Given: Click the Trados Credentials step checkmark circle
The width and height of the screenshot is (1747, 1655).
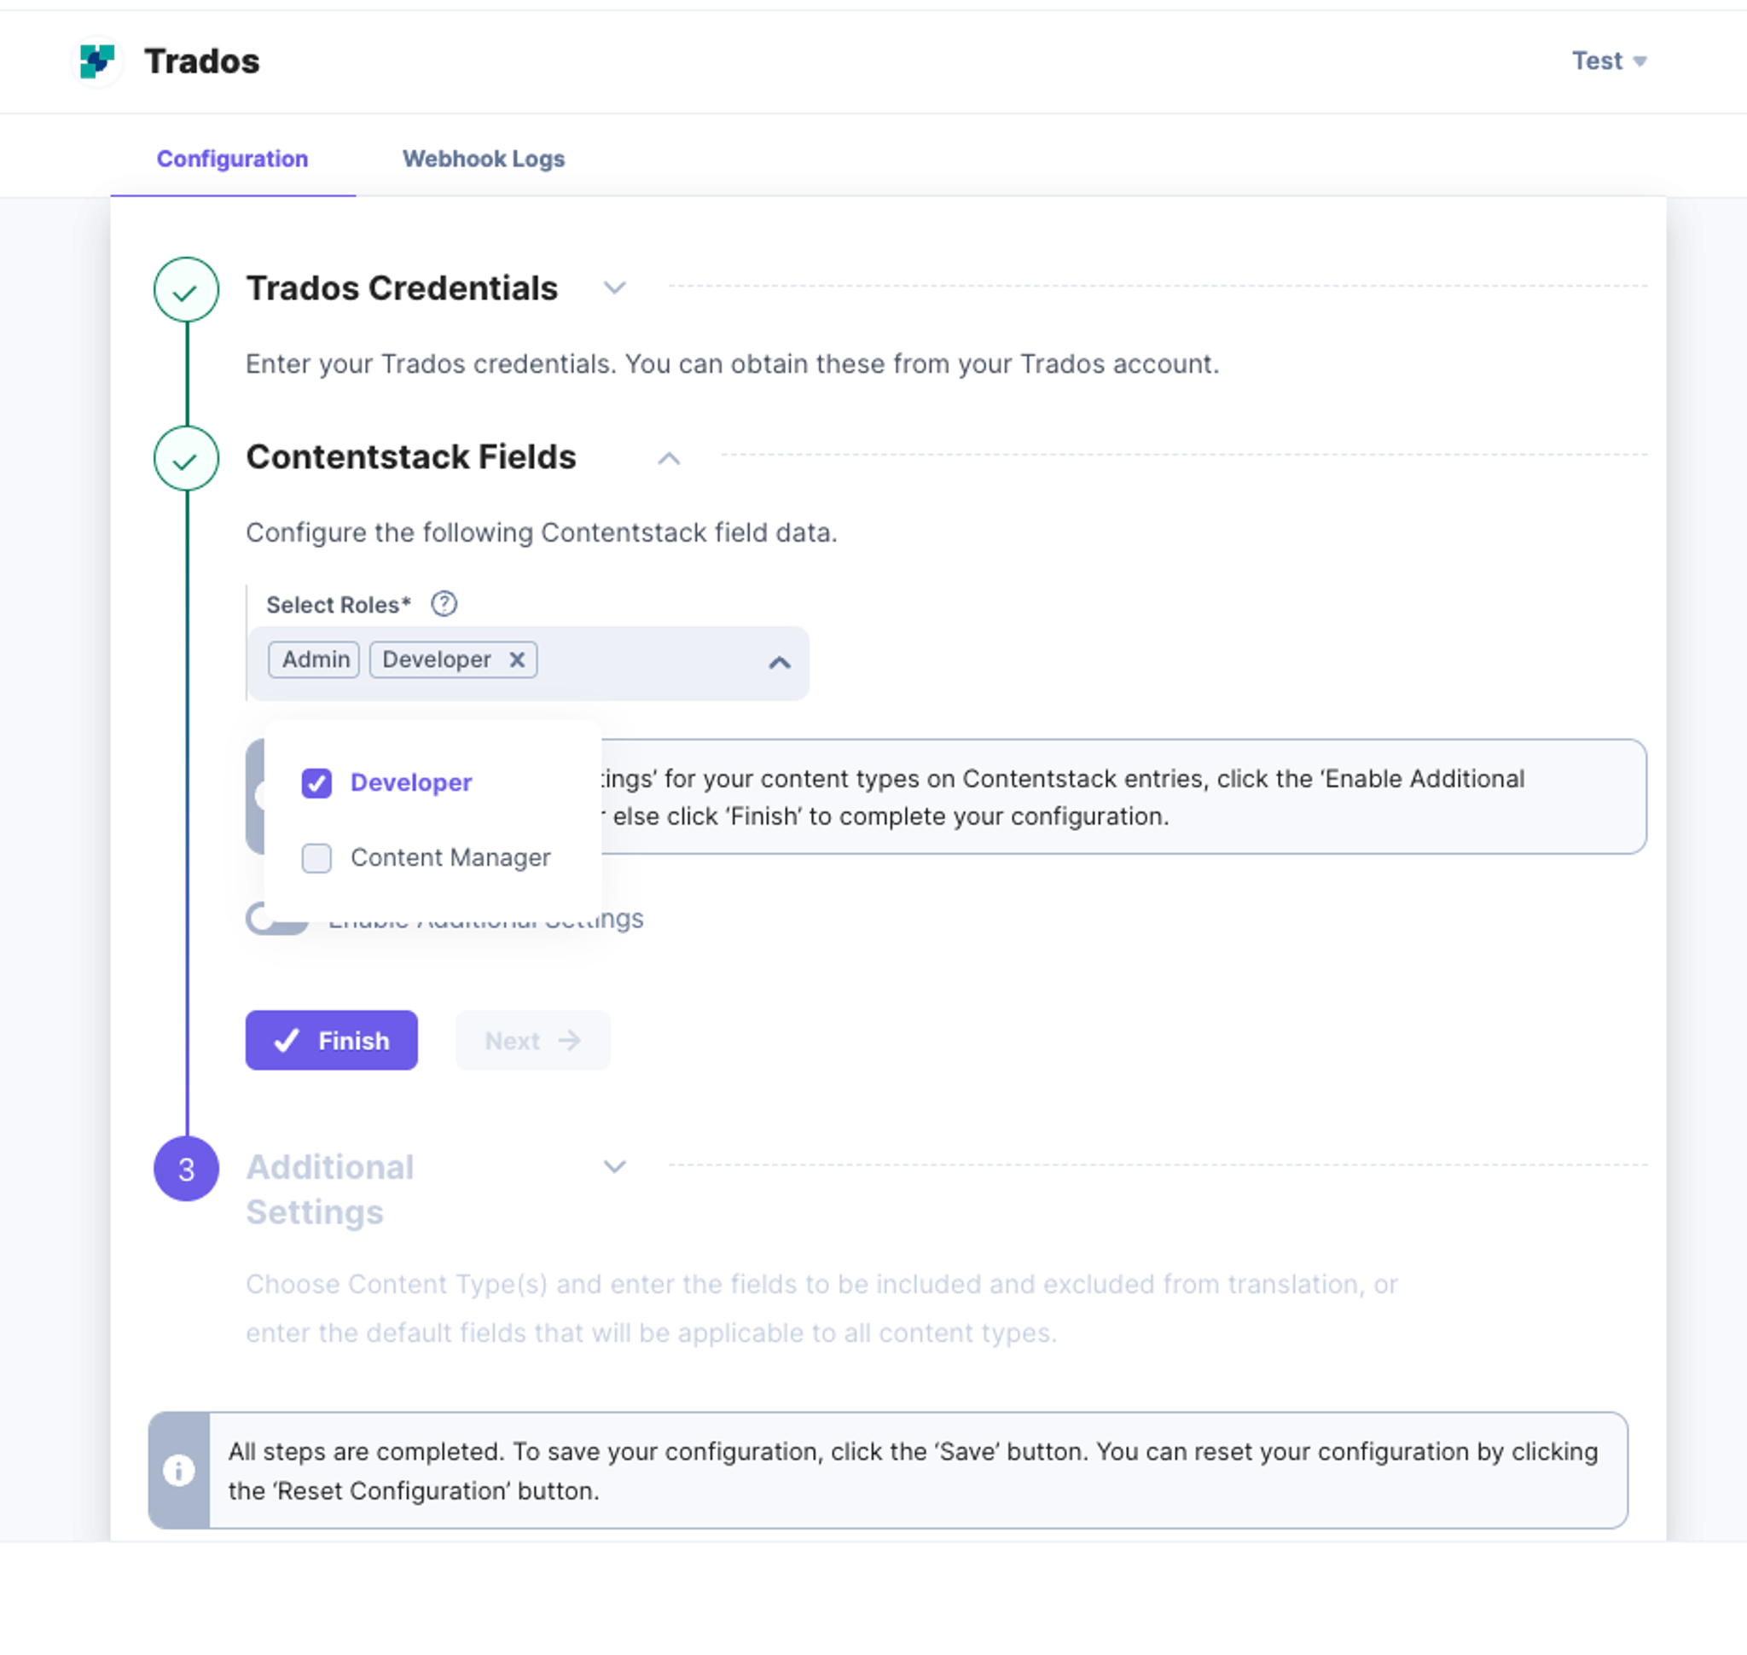Looking at the screenshot, I should [x=186, y=290].
